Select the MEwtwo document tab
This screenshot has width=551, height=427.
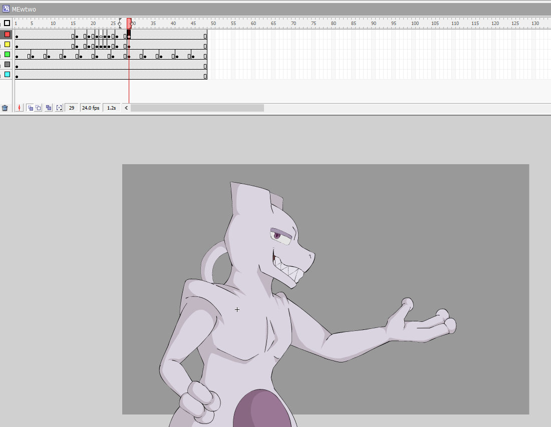click(x=24, y=9)
